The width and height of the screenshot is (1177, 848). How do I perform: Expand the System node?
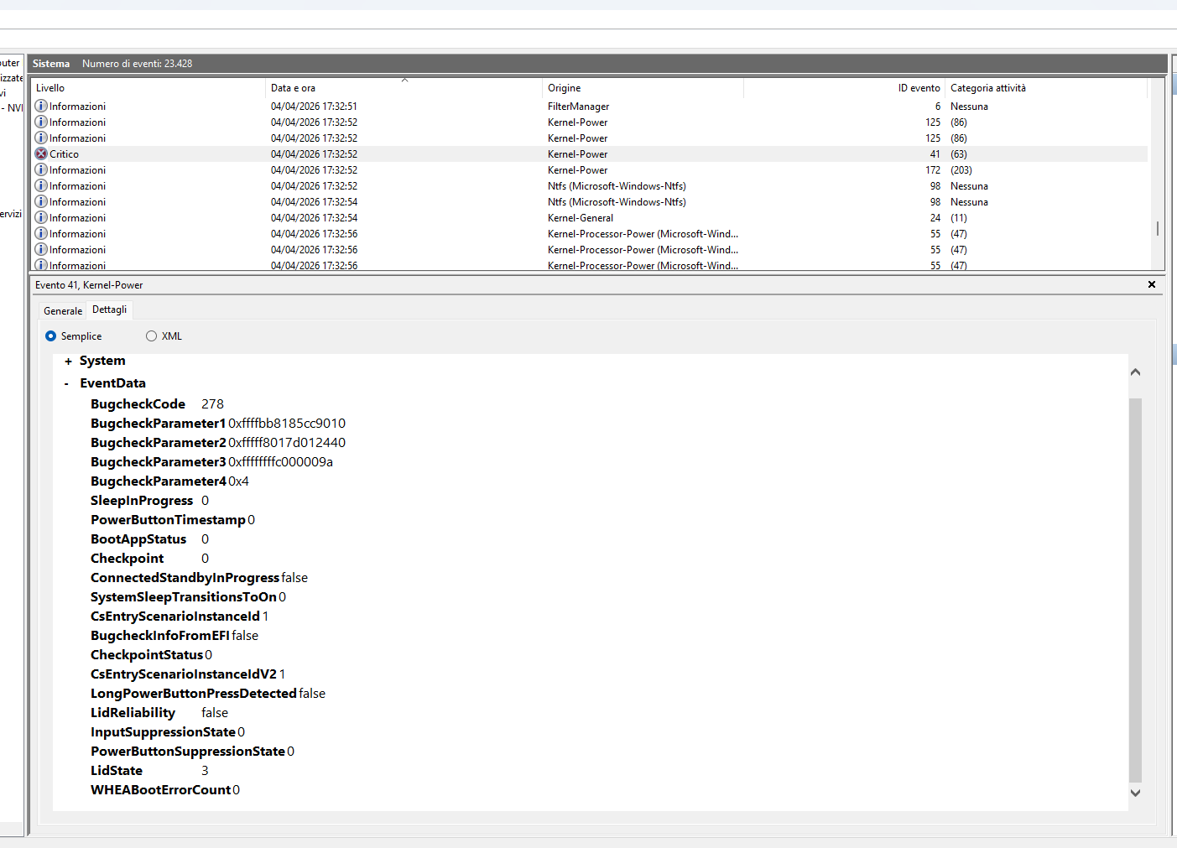[x=68, y=362]
